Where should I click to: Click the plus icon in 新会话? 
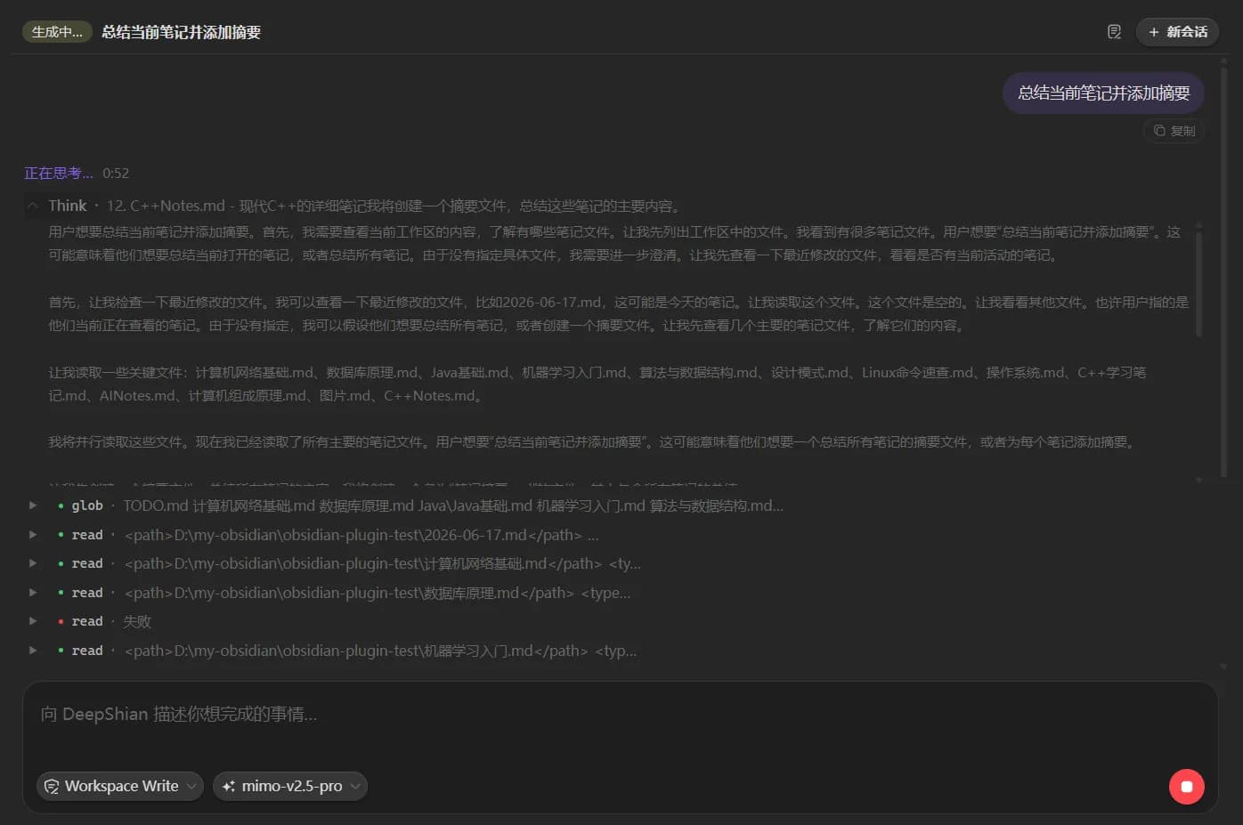(1154, 32)
